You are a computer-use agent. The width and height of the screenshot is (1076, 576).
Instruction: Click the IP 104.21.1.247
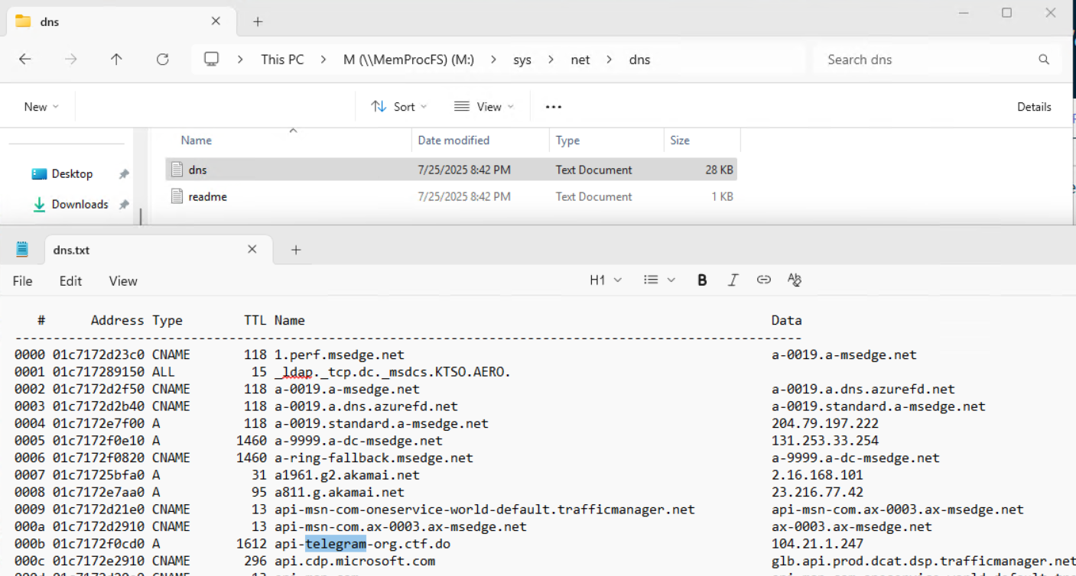818,544
